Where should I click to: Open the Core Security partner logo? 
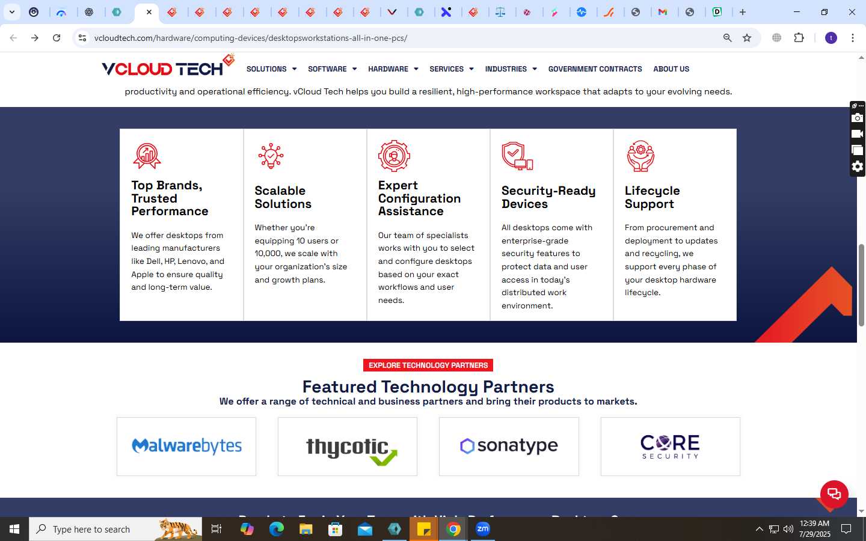(671, 447)
